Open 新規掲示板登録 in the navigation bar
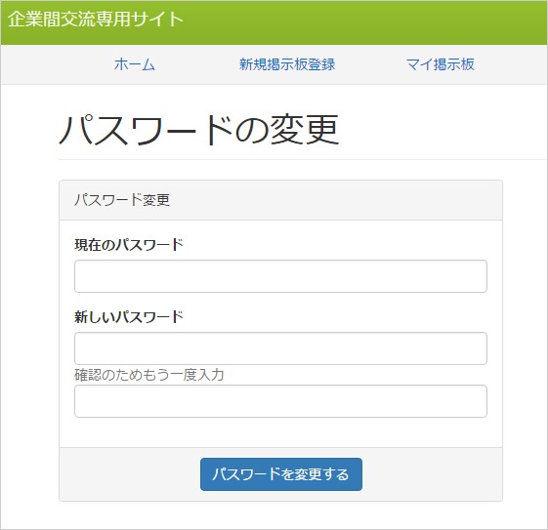The width and height of the screenshot is (548, 530). tap(287, 64)
